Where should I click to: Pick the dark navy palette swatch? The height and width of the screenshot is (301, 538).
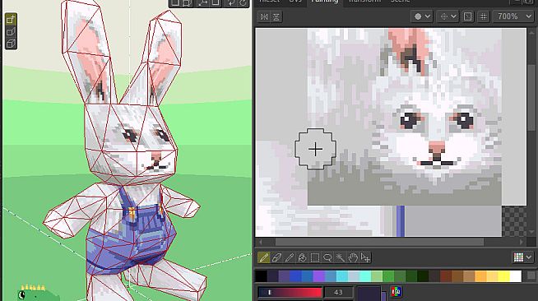pos(273,276)
